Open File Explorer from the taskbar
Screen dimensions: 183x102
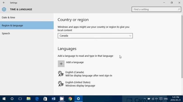(29, 99)
